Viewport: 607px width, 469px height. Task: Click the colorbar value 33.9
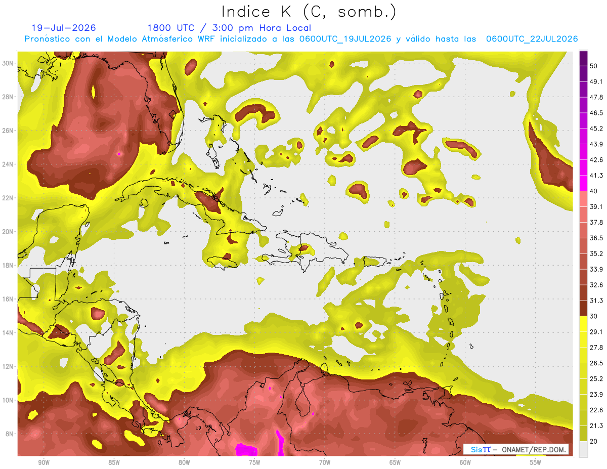click(x=596, y=269)
